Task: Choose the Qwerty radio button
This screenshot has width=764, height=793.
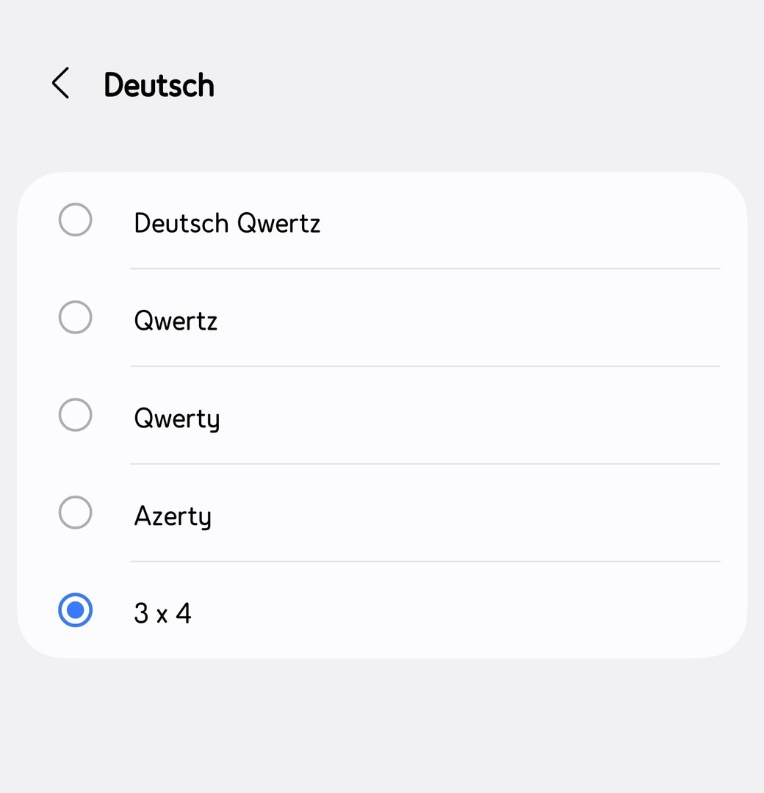Action: click(75, 416)
